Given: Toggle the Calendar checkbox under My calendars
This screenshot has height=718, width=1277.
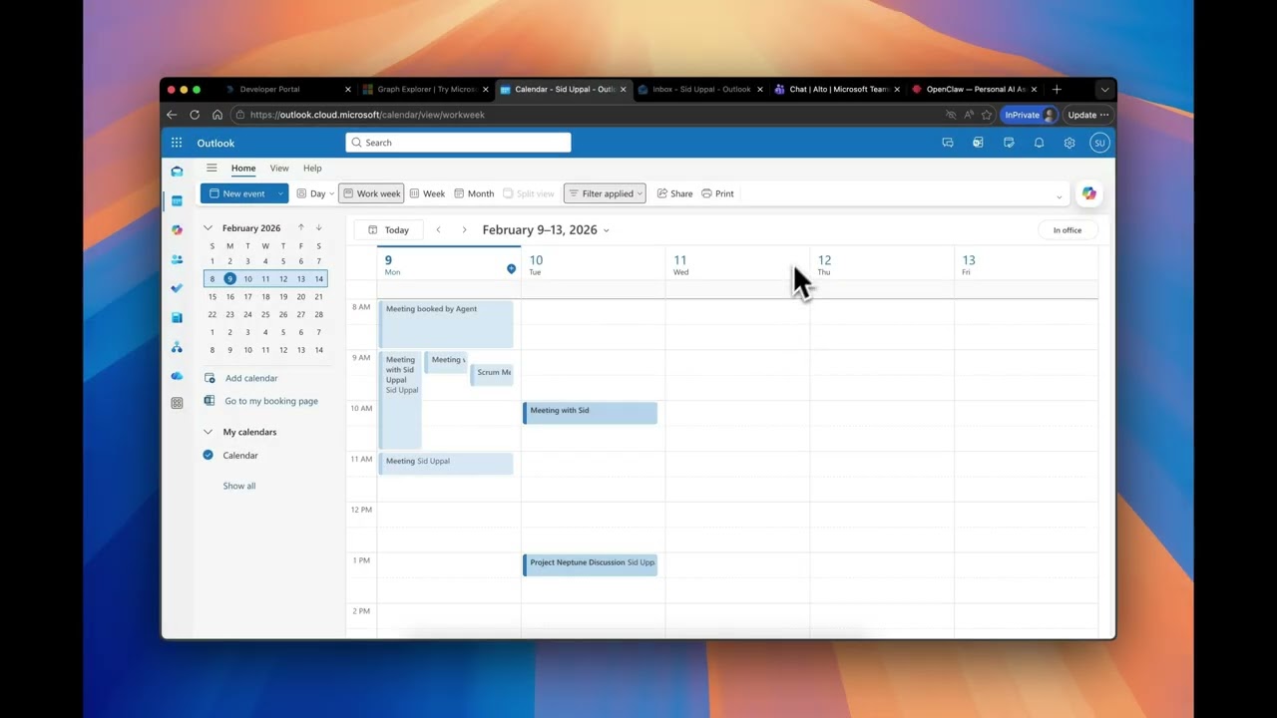Looking at the screenshot, I should (x=209, y=455).
